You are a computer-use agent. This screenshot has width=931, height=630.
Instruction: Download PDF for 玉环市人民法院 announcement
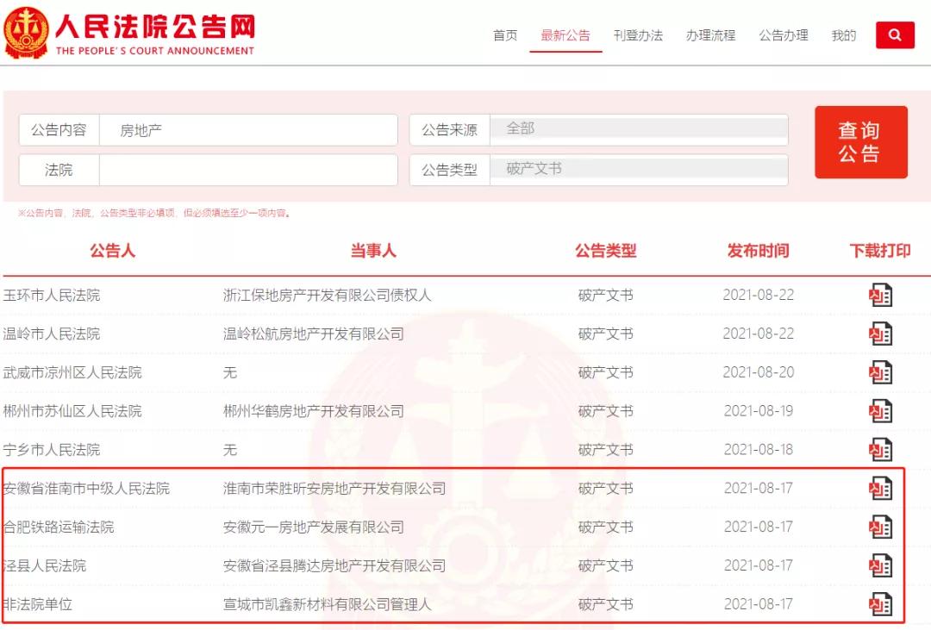pos(880,295)
